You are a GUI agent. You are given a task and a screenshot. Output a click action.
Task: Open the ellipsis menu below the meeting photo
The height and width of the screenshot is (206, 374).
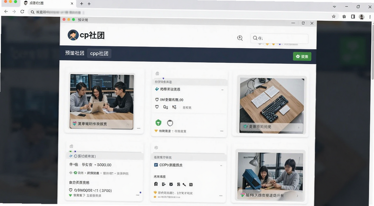click(x=138, y=128)
